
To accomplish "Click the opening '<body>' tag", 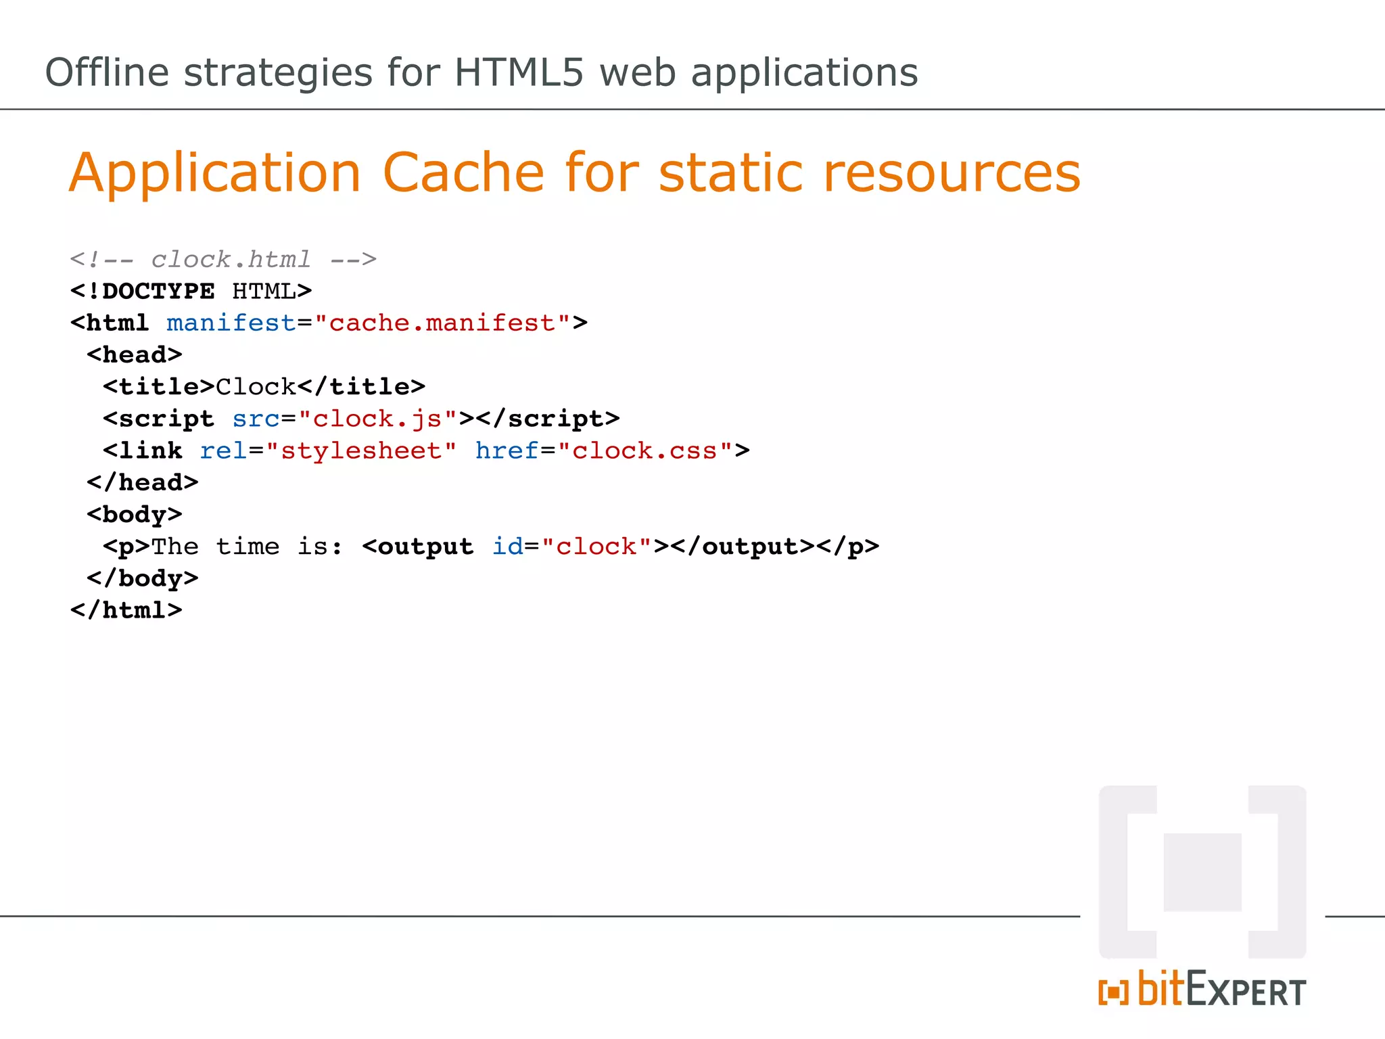I will (134, 514).
